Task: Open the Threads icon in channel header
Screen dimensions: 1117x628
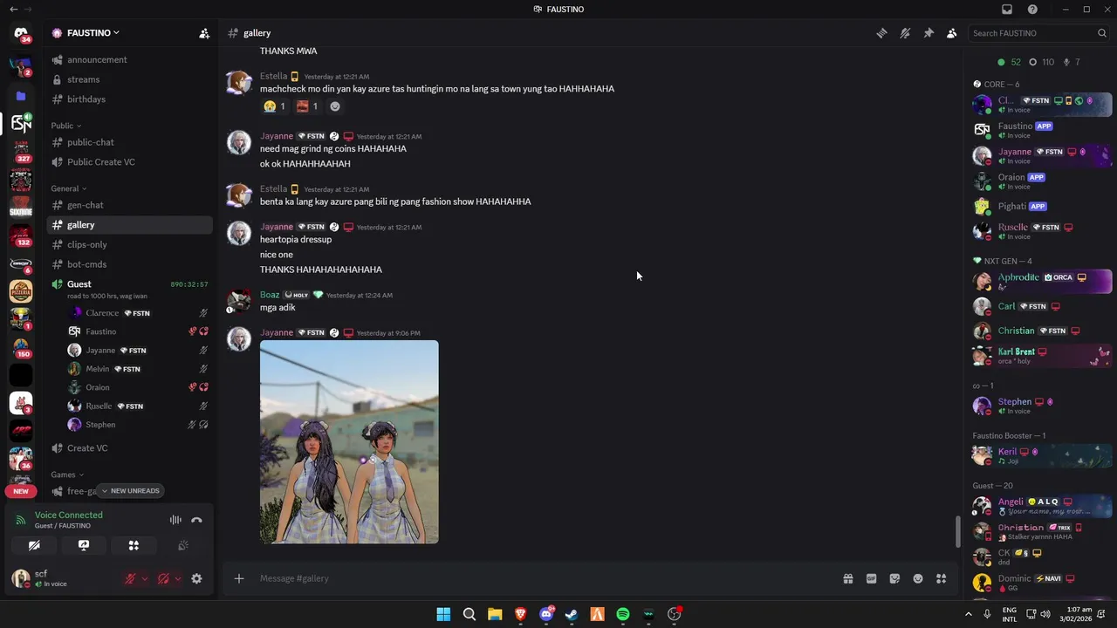Action: pos(881,33)
